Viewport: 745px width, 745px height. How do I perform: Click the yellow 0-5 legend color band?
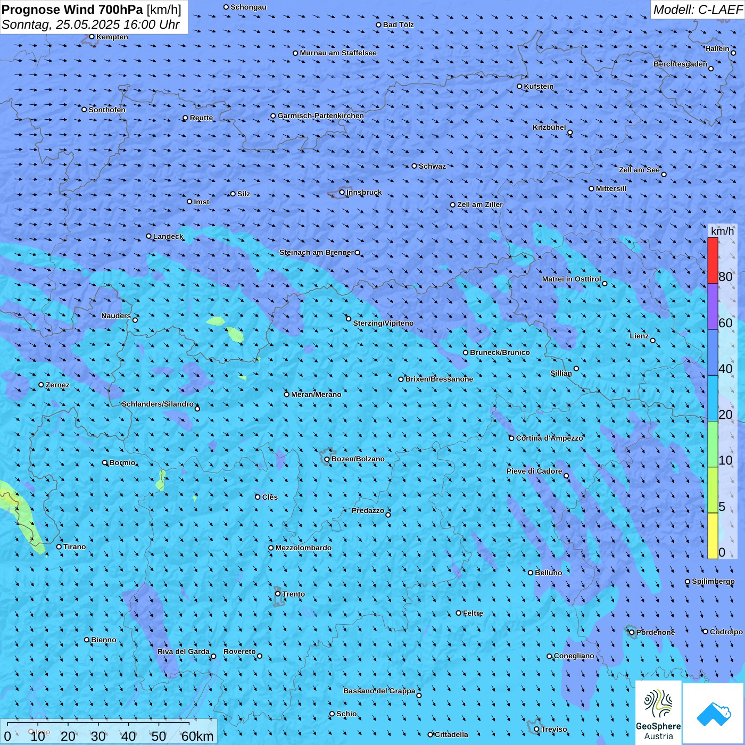713,536
